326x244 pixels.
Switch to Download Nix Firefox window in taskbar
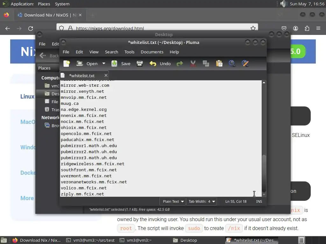(37, 240)
